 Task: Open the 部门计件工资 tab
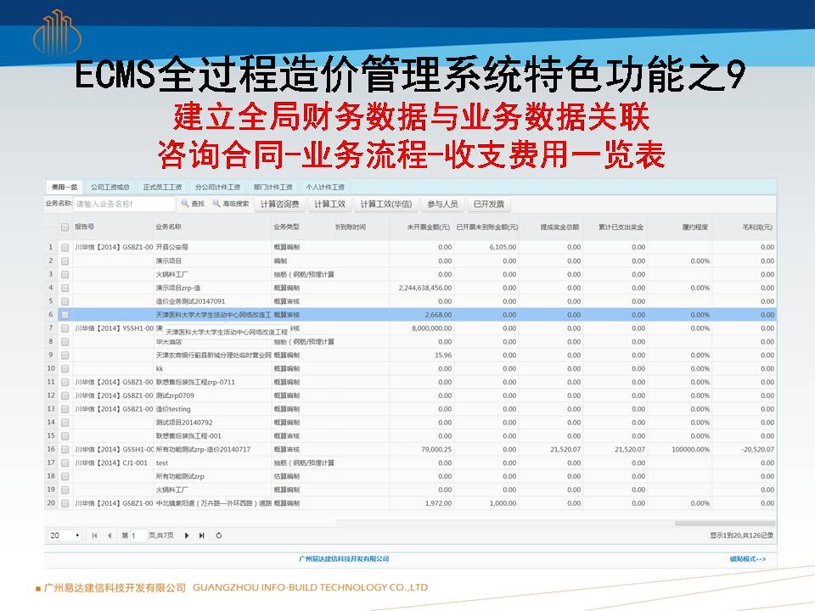click(x=273, y=187)
